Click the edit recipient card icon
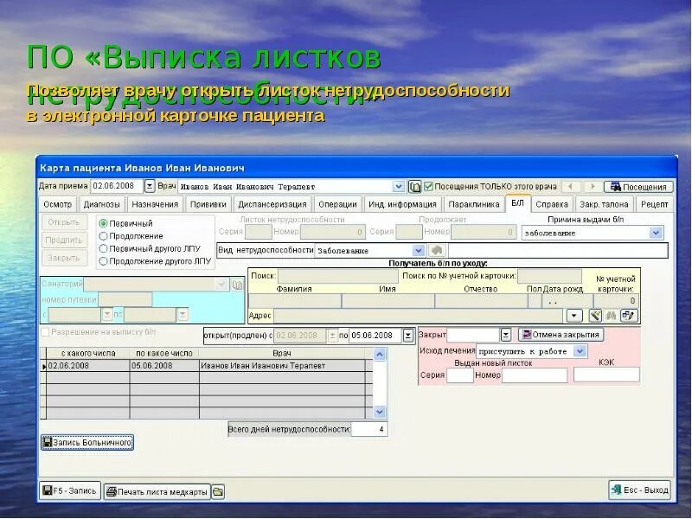The width and height of the screenshot is (692, 519). 629,316
